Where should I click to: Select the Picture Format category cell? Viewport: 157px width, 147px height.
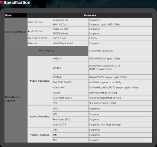40,135
